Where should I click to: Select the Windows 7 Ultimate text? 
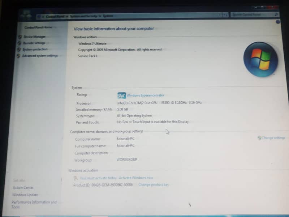[x=92, y=43]
